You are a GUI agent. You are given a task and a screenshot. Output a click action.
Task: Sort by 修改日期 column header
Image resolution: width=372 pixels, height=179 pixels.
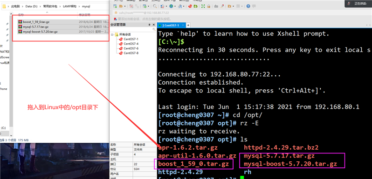[x=84, y=15]
